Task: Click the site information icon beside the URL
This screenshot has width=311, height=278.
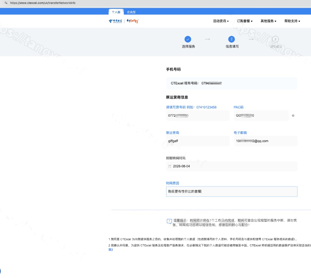Action: [x=6, y=3]
